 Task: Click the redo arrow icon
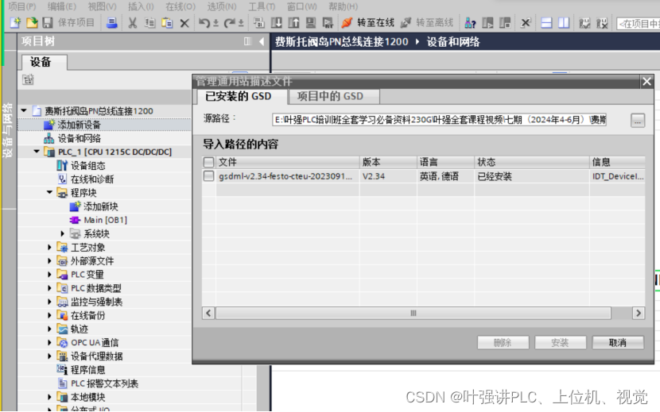click(x=230, y=23)
